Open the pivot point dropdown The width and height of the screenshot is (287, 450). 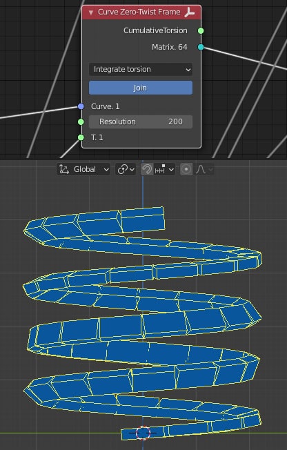click(126, 169)
